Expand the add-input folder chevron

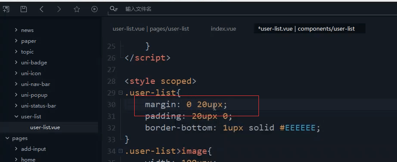(x=16, y=149)
